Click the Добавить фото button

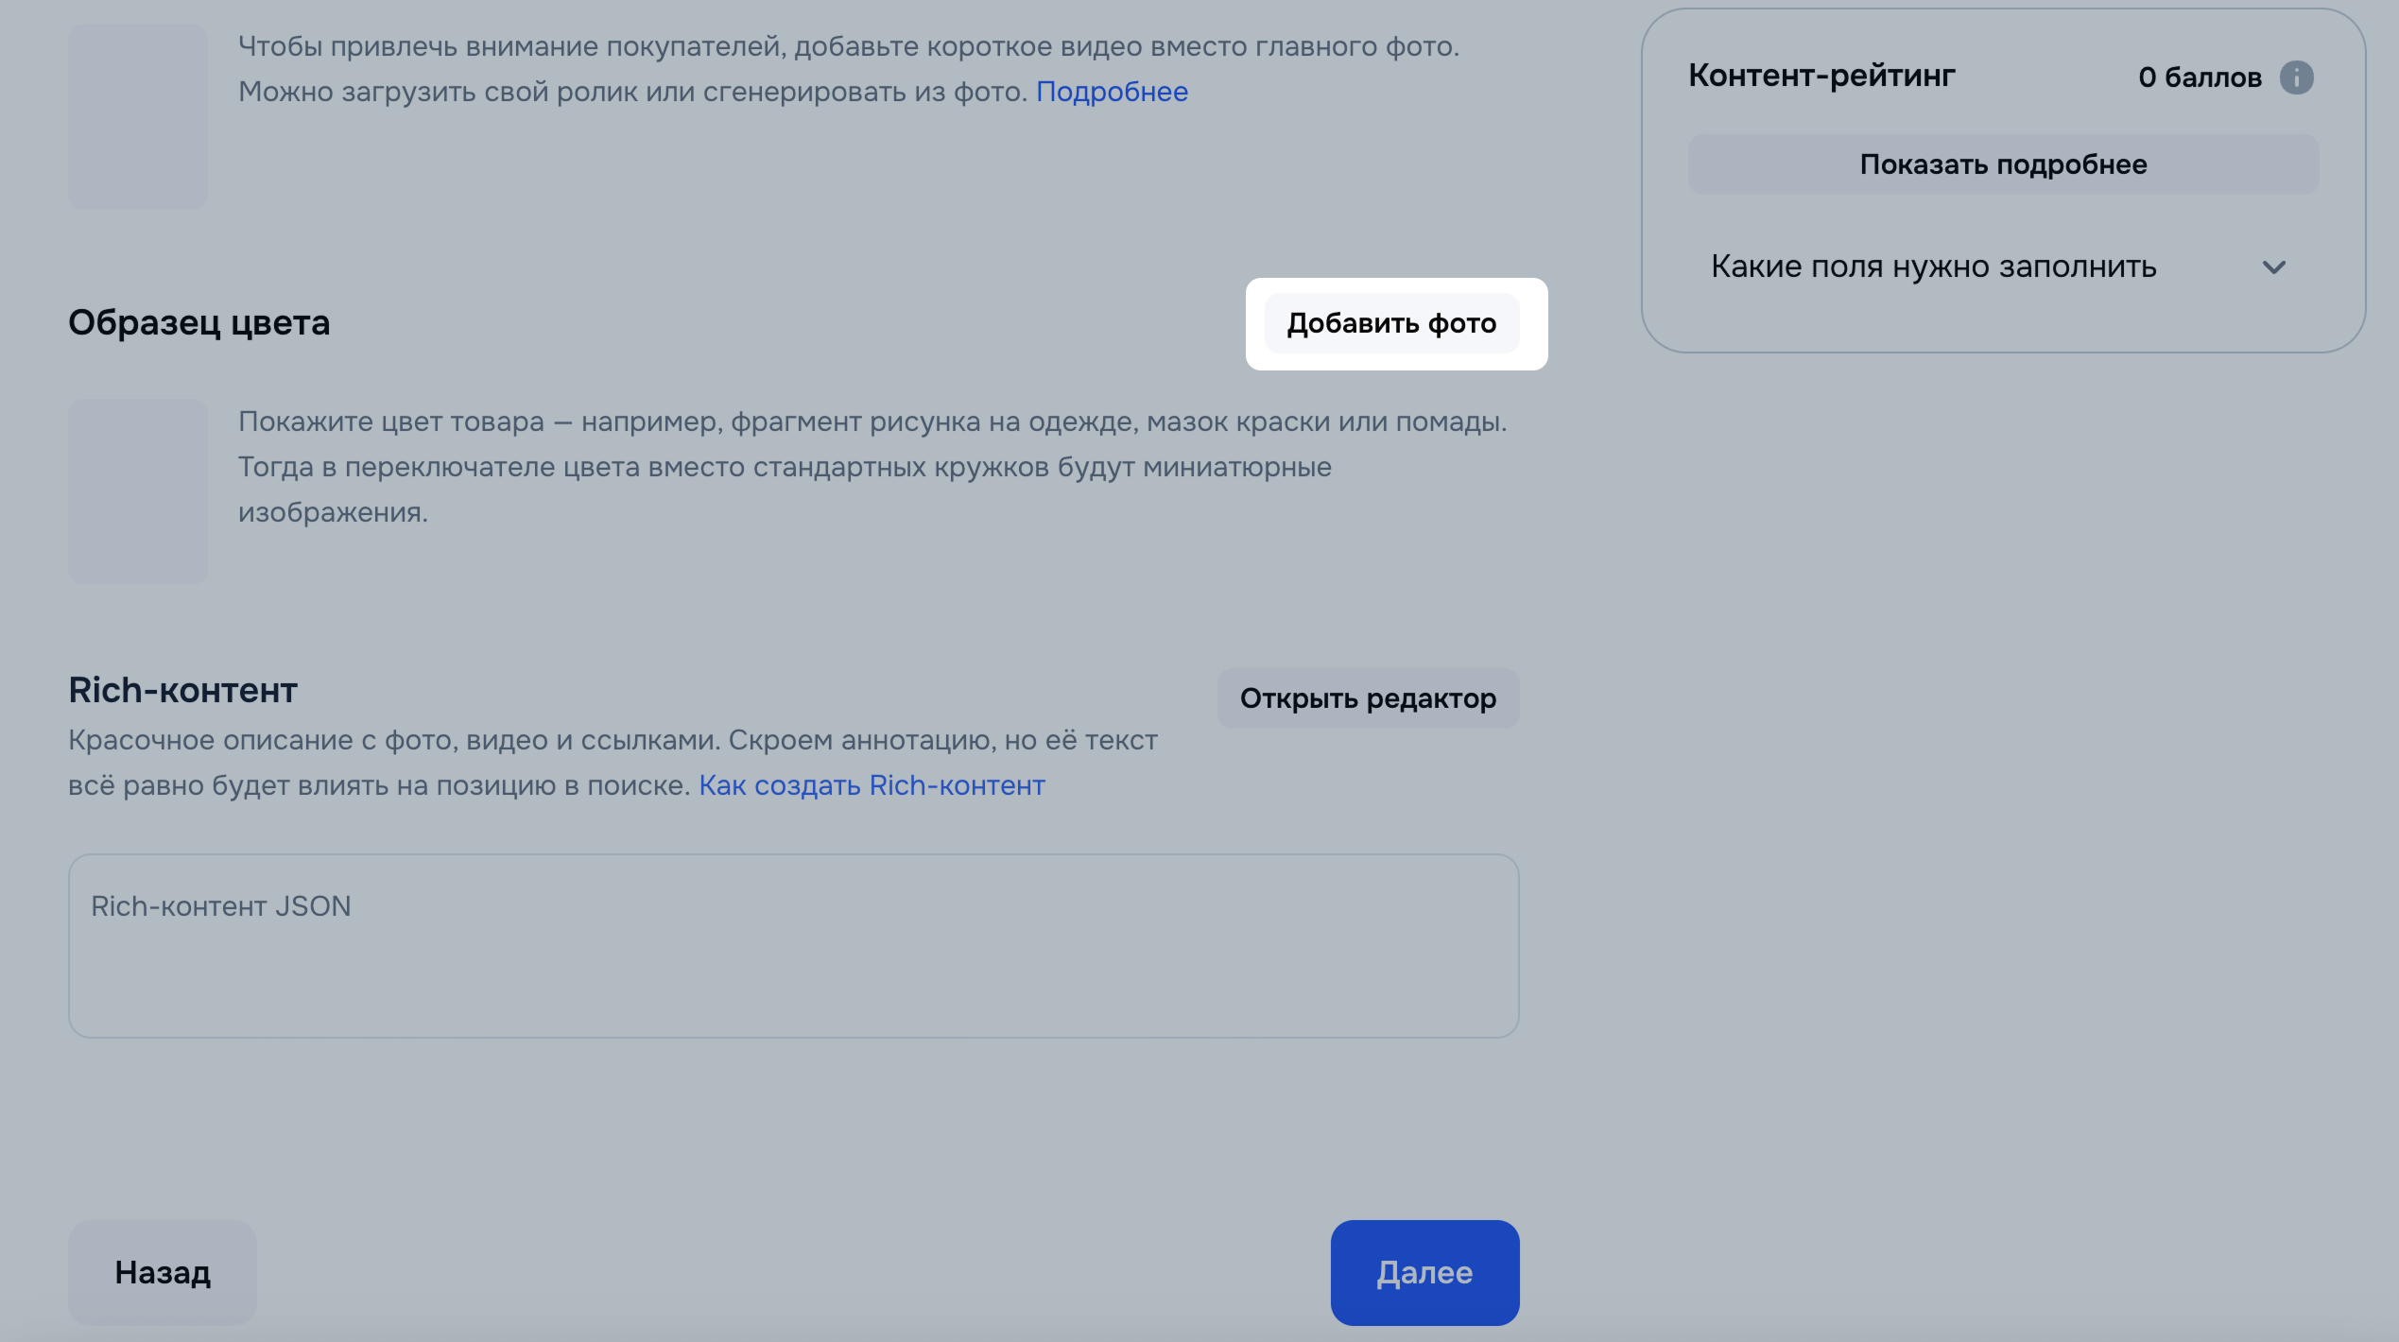(x=1391, y=324)
